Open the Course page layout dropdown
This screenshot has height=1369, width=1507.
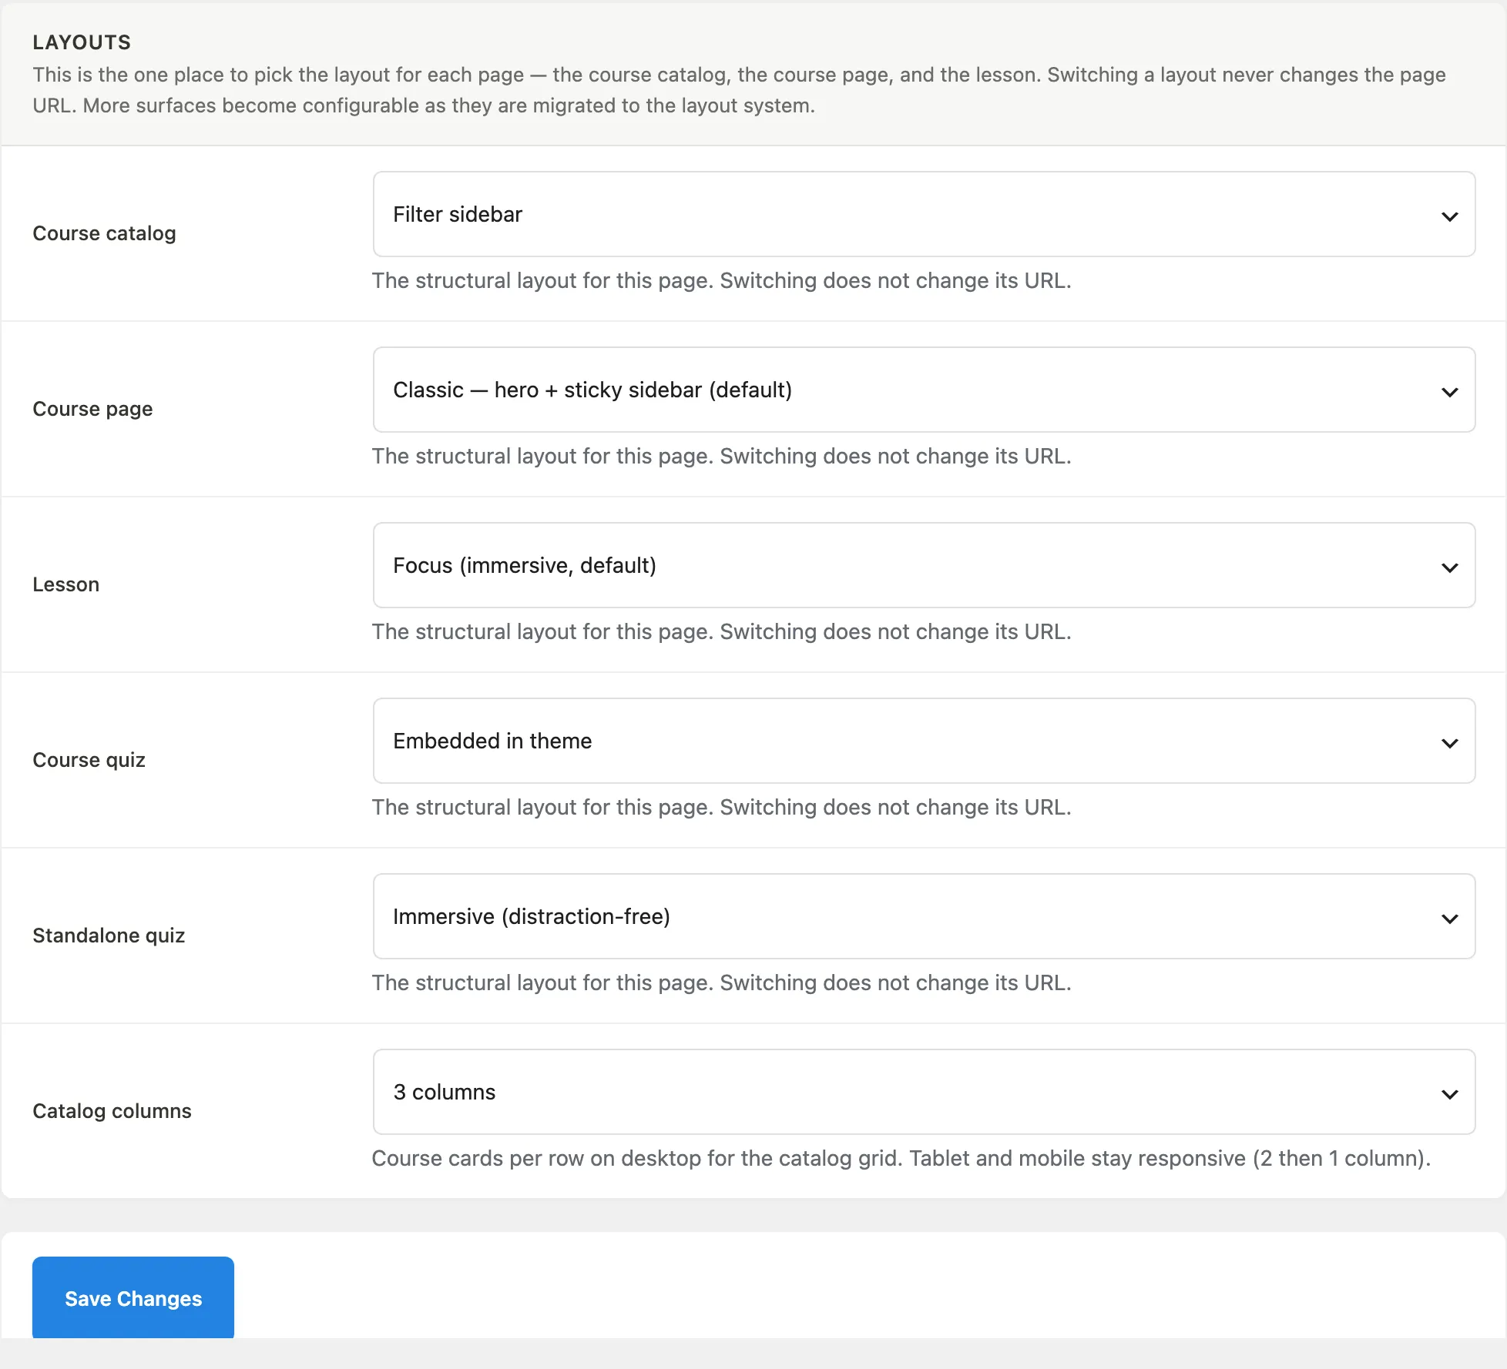coord(924,390)
